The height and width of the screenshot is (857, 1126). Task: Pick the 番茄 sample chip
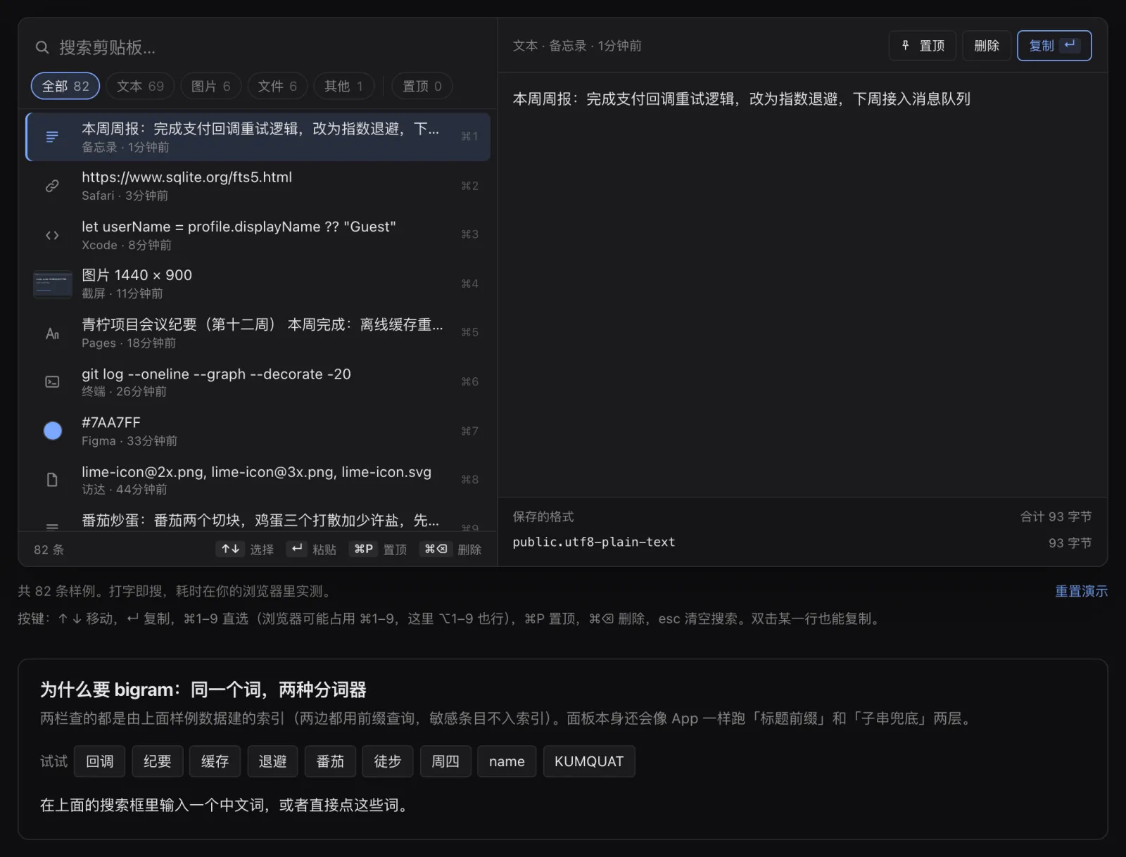(330, 761)
